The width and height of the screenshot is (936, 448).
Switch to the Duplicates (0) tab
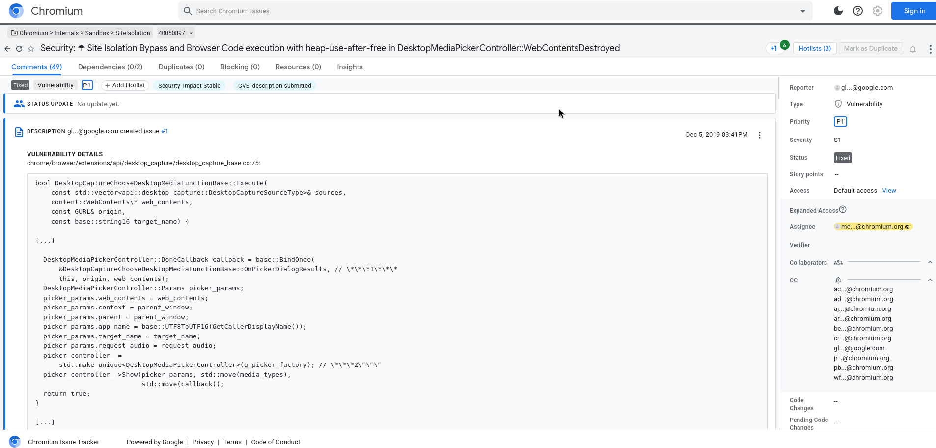click(181, 67)
